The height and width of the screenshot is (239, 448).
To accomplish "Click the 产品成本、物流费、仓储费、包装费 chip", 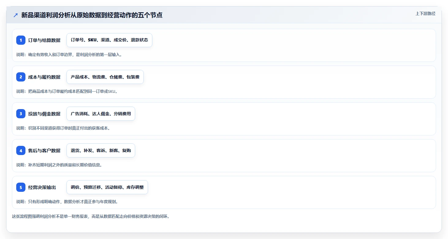I will click(105, 77).
